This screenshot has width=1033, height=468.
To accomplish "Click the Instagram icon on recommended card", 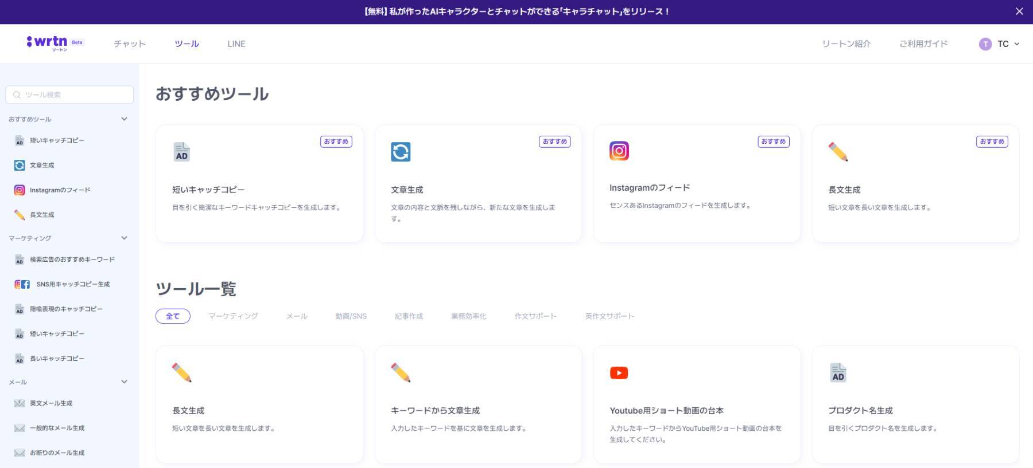I will click(x=619, y=151).
